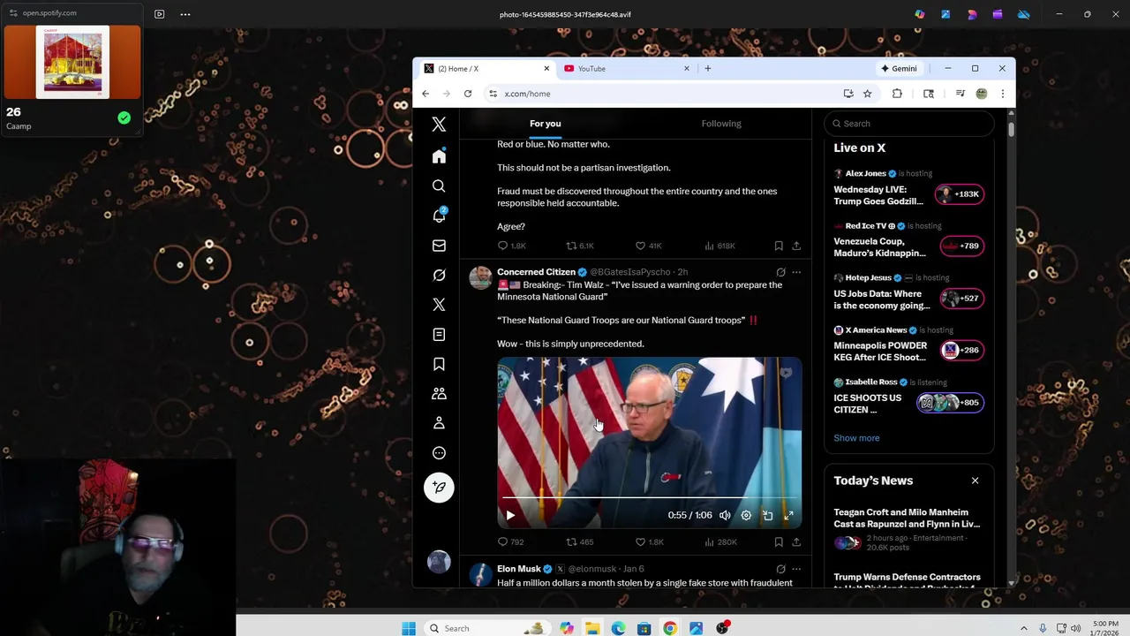Open more options on Concerned Citizen post
Screen dimensions: 1130x636
tap(796, 272)
